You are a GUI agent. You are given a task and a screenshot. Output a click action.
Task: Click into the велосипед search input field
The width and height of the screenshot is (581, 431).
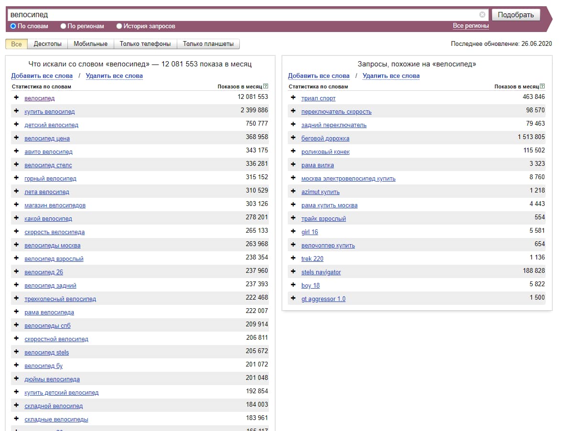(x=239, y=15)
